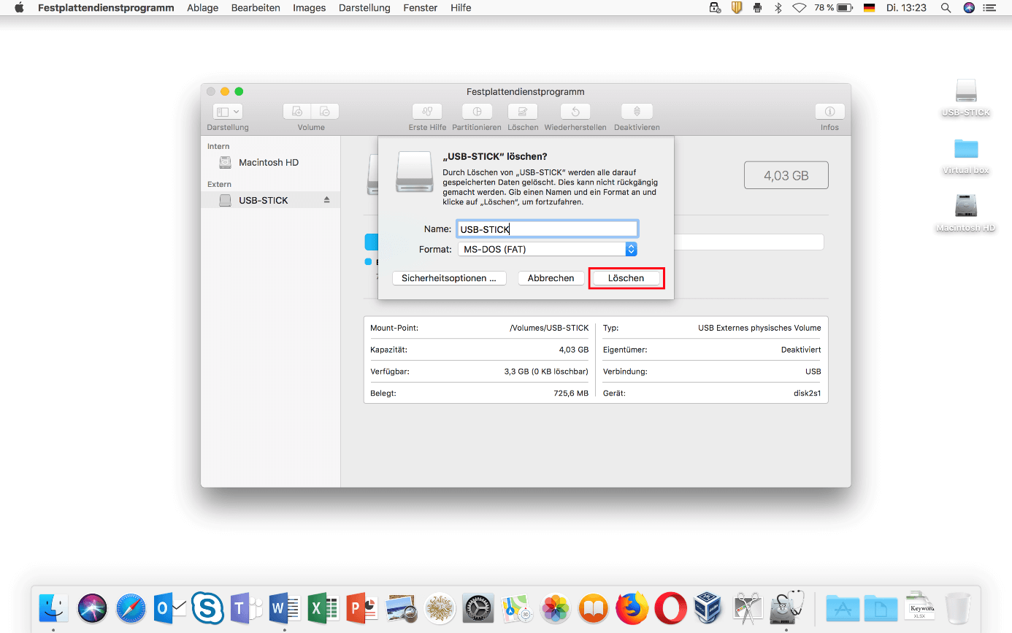
Task: Open the Infos toolbar button
Action: tap(829, 112)
